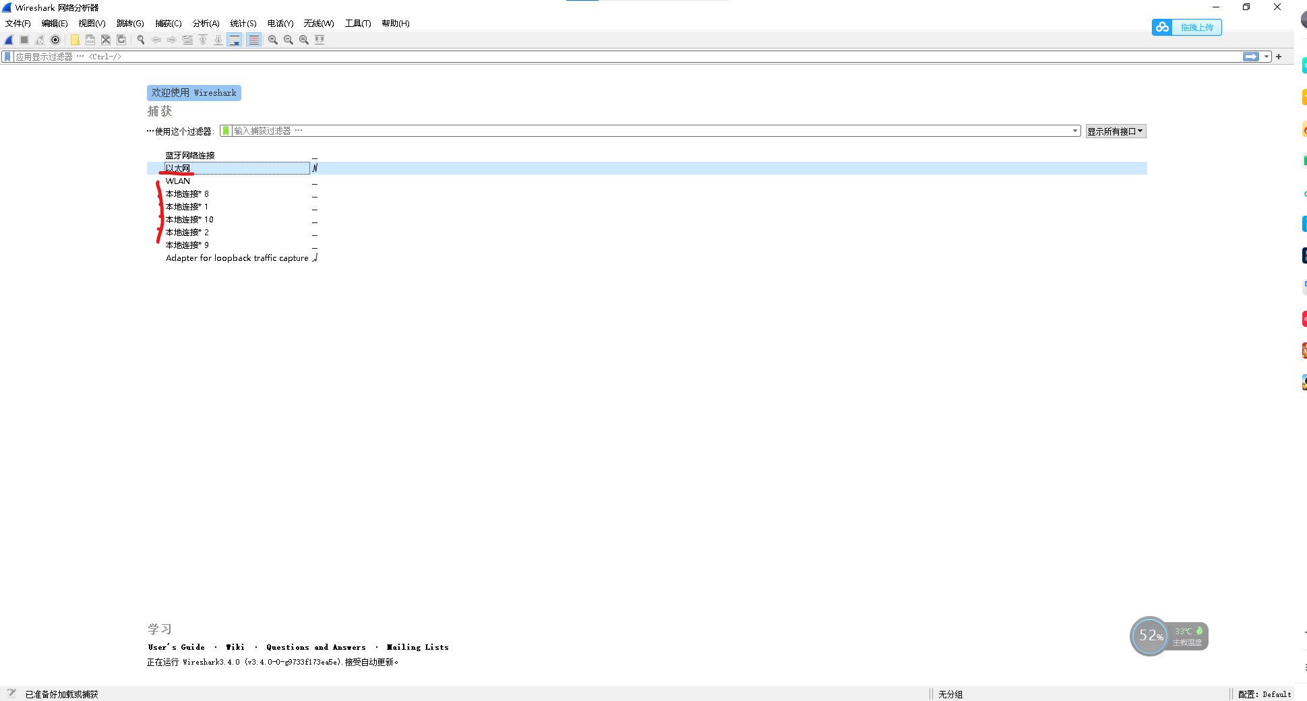
Task: Open the 文件(F) menu
Action: pos(18,24)
